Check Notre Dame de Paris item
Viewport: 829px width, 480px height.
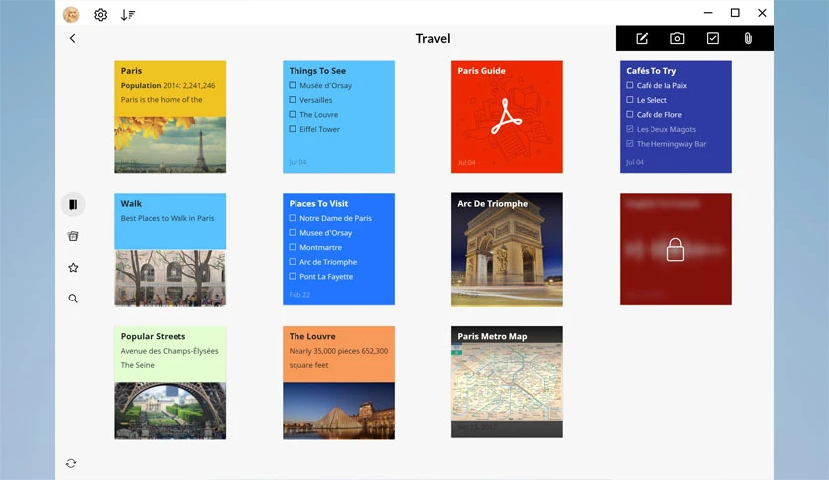[x=293, y=218]
